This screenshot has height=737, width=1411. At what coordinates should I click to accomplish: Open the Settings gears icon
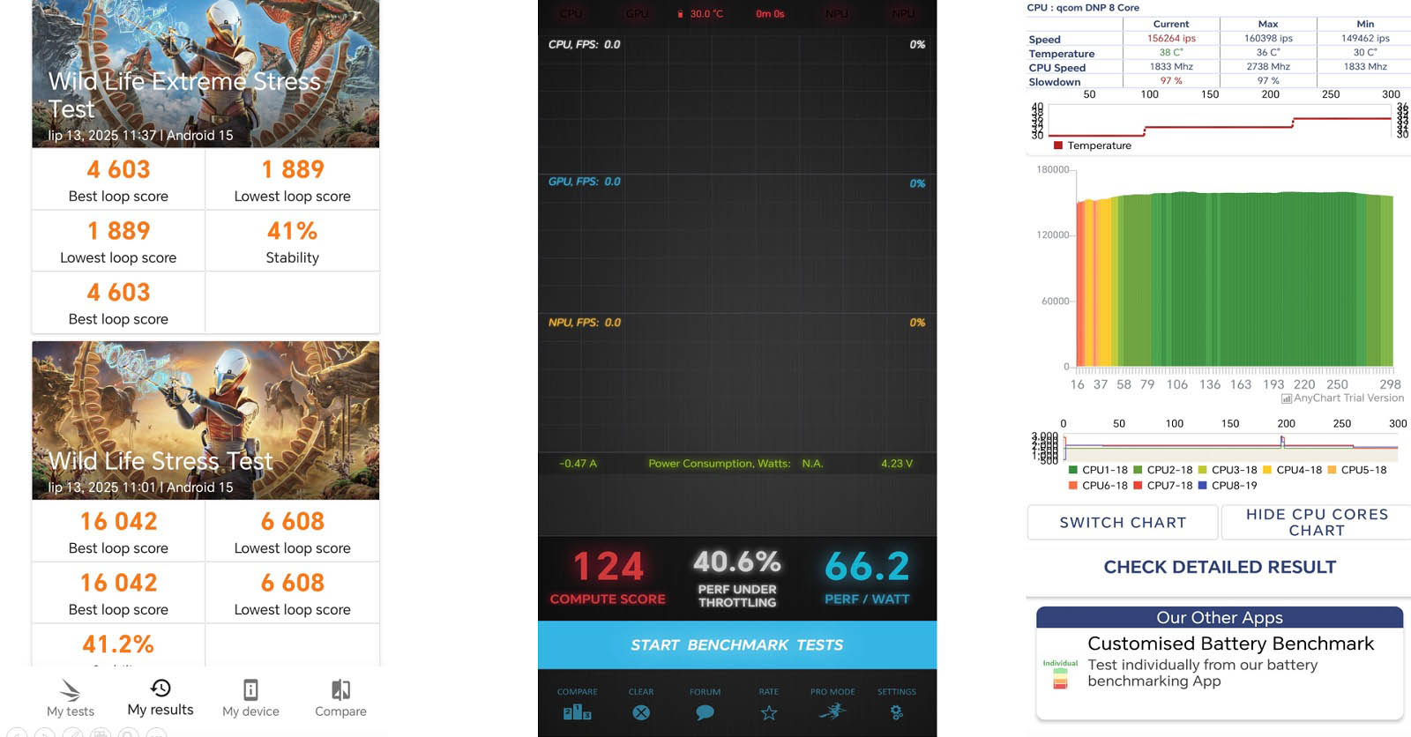point(896,712)
